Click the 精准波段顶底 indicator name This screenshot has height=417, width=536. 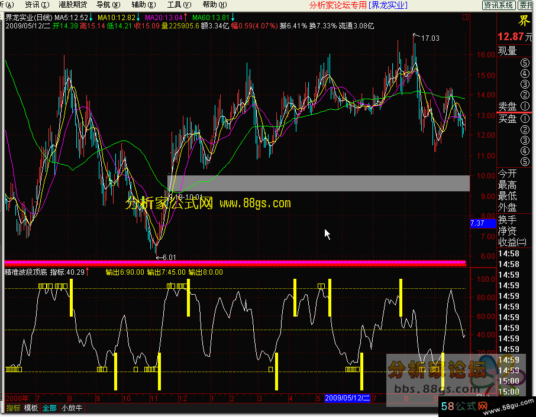tap(26, 272)
